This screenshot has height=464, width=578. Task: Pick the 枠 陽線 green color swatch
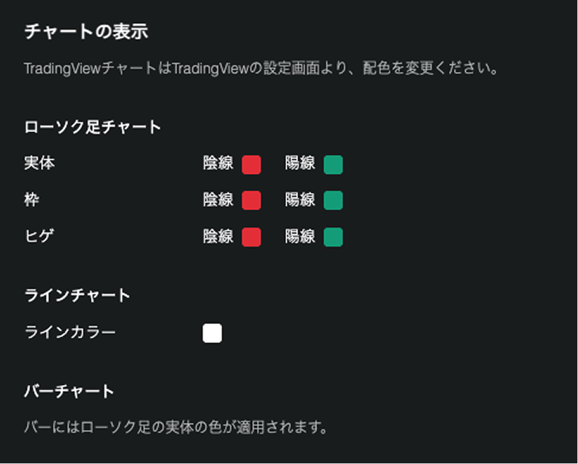click(333, 201)
